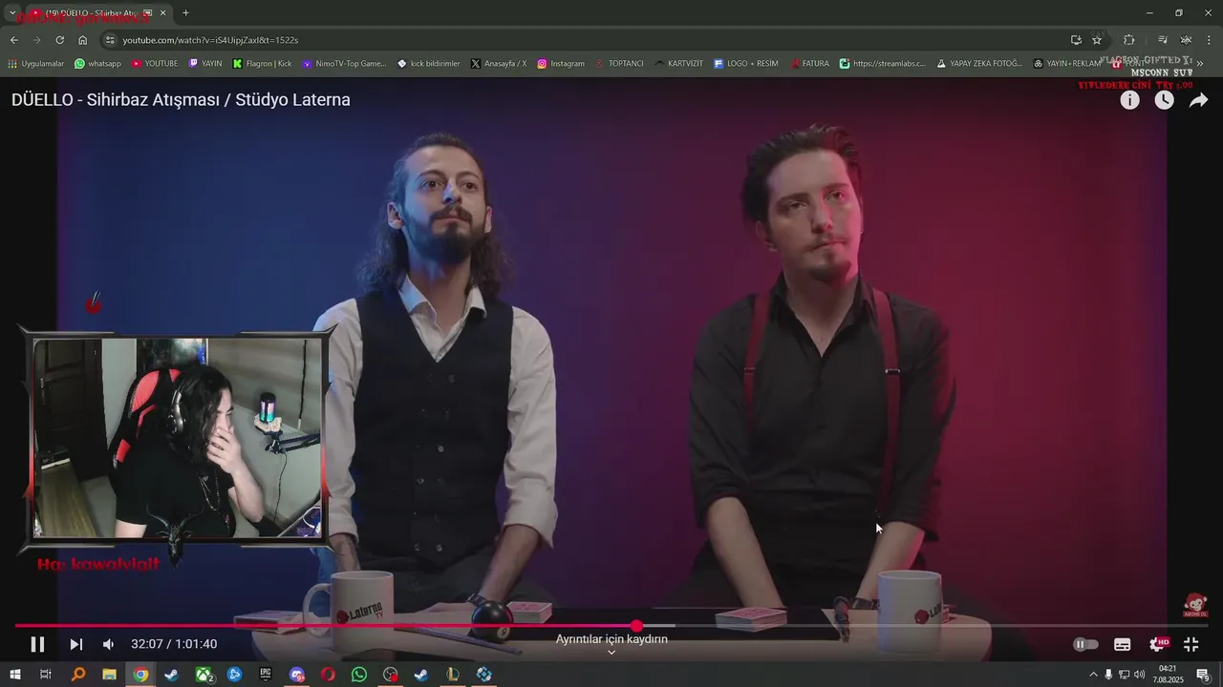
Task: Open NimoTV-Top Game bookmark
Action: coord(344,64)
